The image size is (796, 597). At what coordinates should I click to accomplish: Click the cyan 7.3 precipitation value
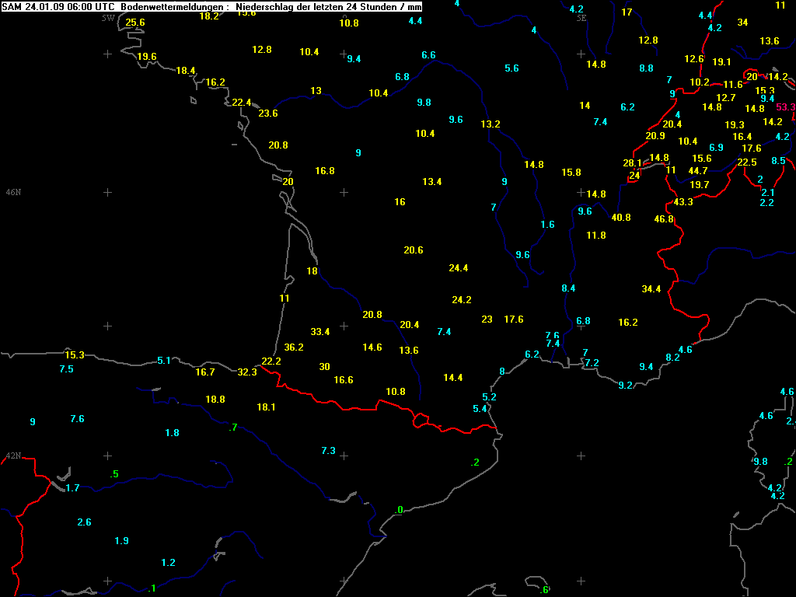pyautogui.click(x=328, y=451)
